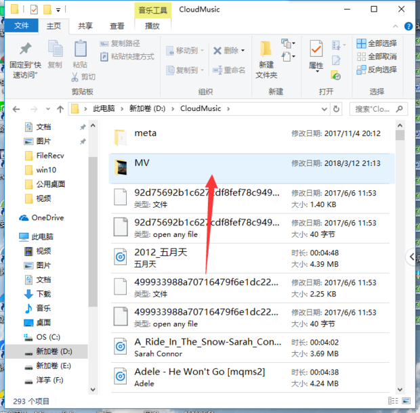Create a New folder from the ribbon

pos(266,60)
